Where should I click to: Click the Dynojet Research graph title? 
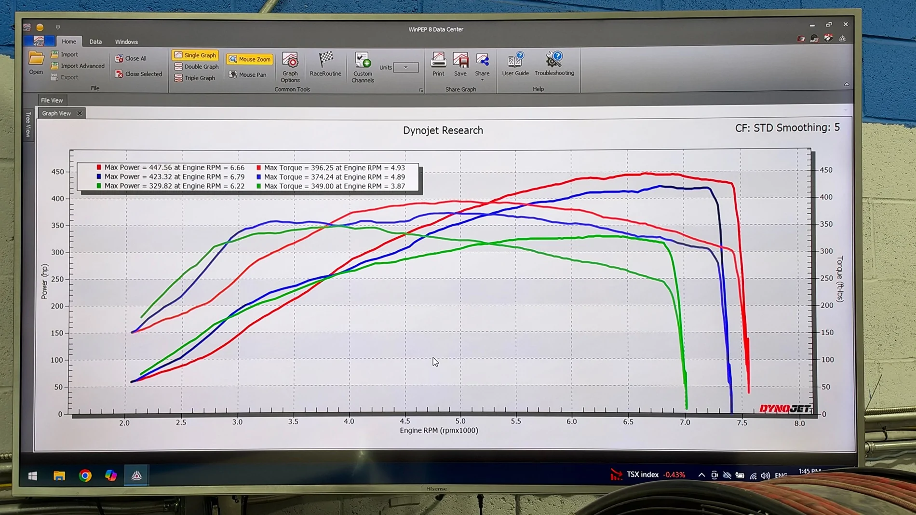pos(443,130)
